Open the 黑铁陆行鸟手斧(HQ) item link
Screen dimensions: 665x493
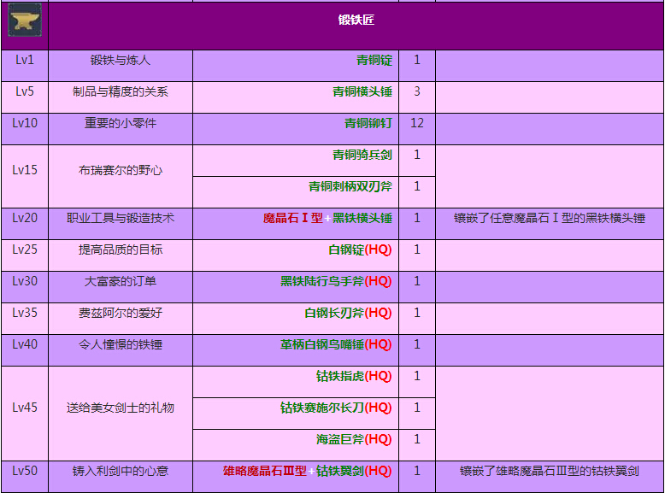(336, 281)
